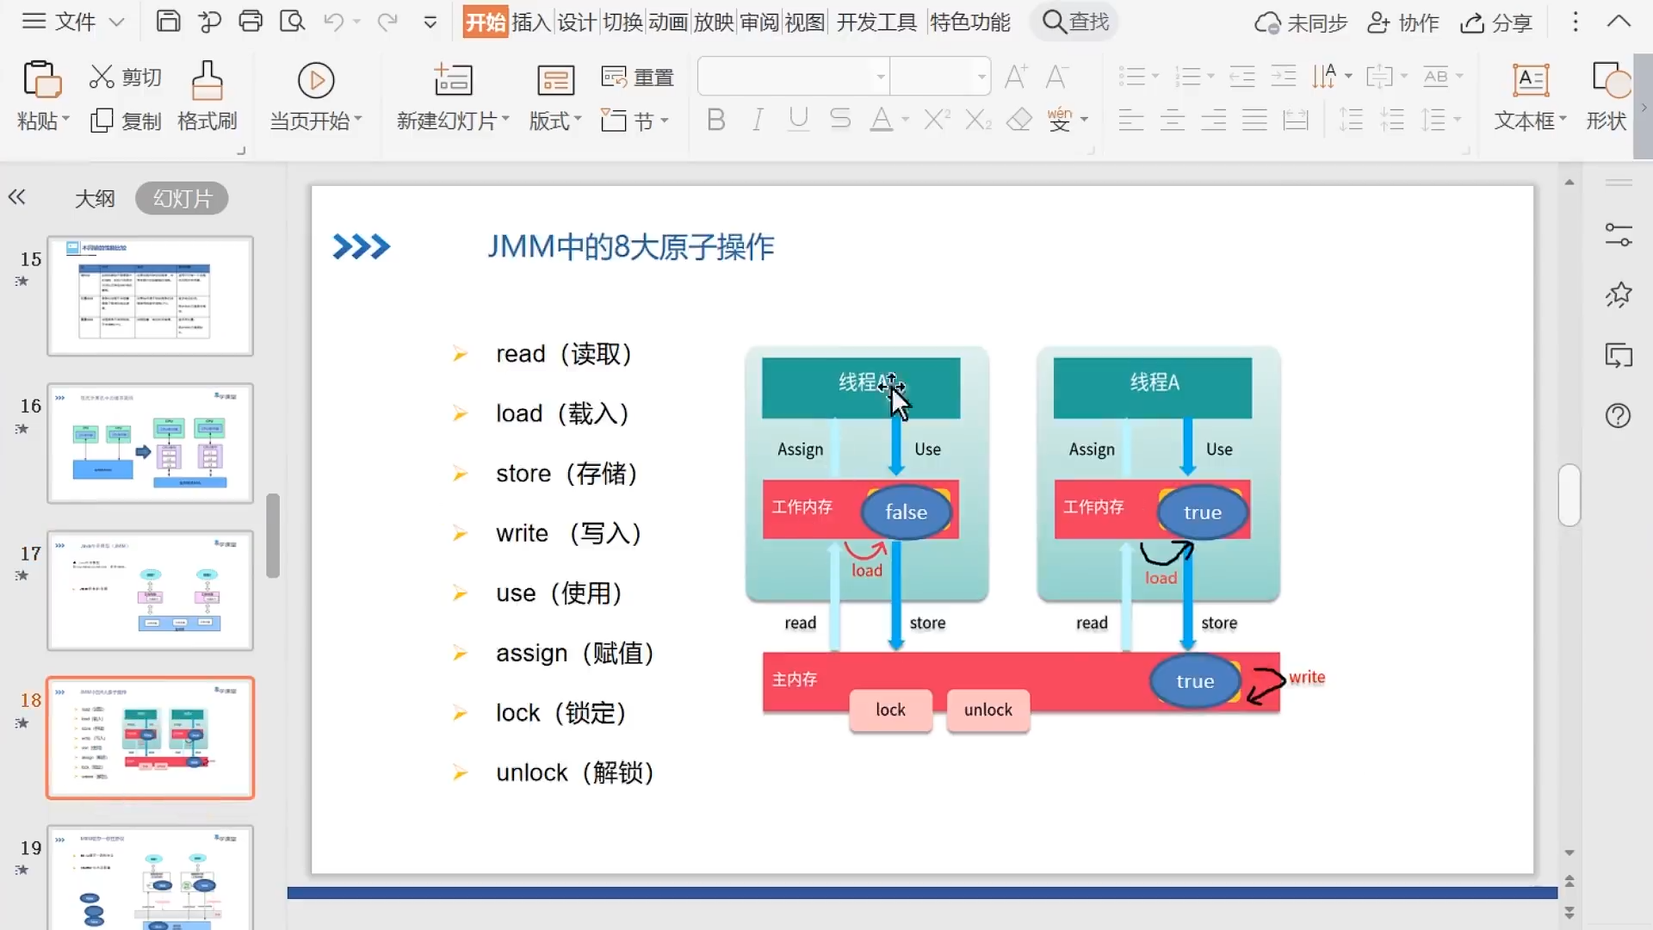Viewport: 1653px width, 930px height.
Task: Insert a Text Box
Action: point(1530,80)
